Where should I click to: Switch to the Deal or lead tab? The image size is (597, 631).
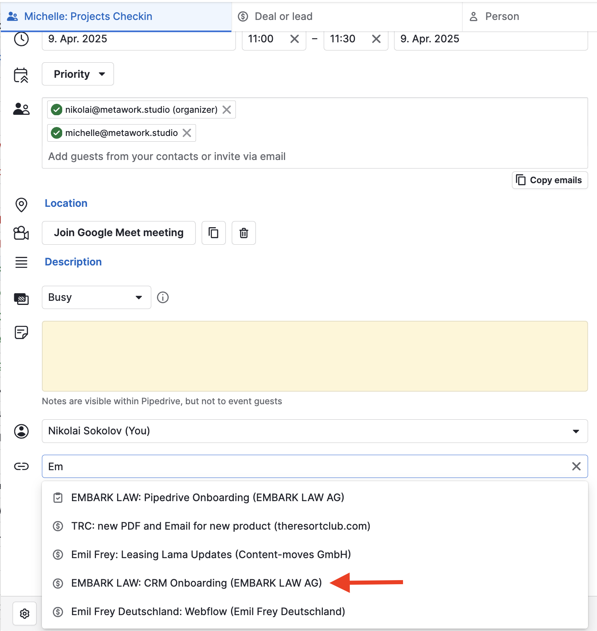tap(283, 17)
